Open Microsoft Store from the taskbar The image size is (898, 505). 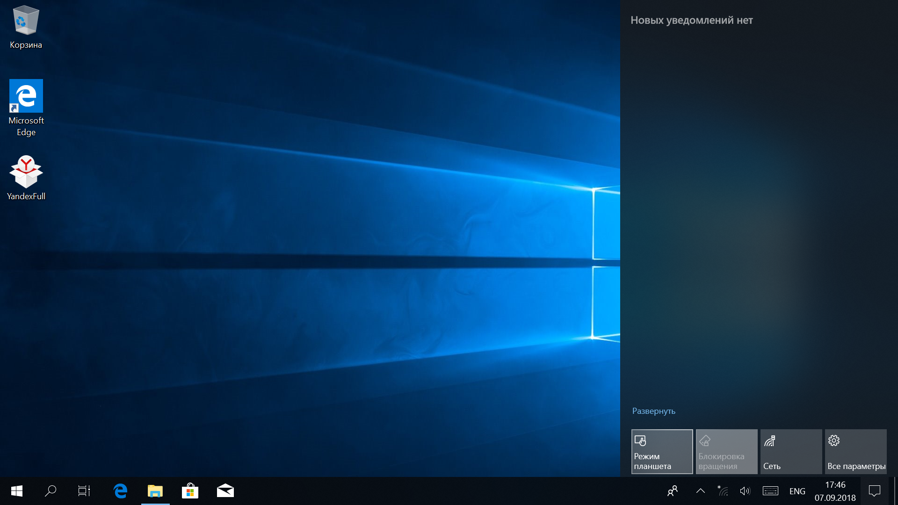190,491
